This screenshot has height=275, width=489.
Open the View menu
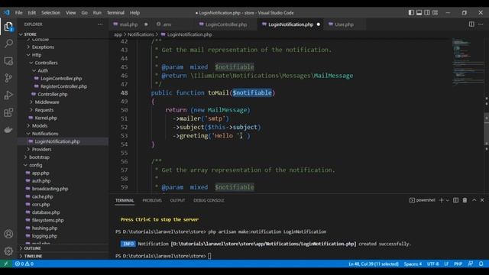(71, 13)
